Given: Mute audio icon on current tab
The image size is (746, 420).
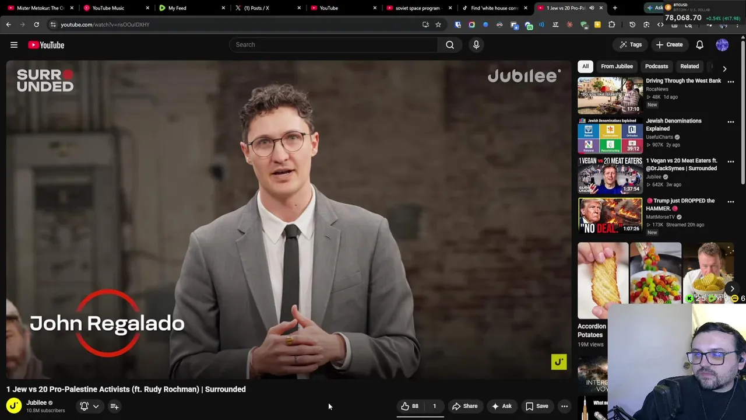Looking at the screenshot, I should [592, 8].
